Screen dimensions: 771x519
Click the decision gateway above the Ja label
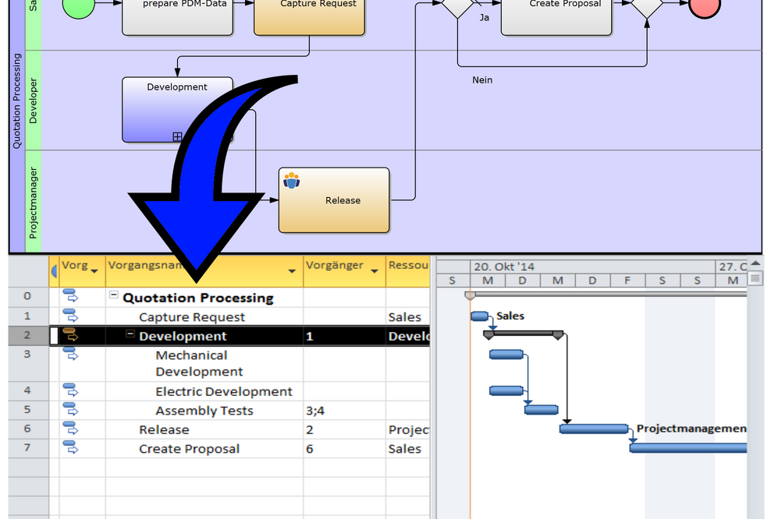pos(457,5)
